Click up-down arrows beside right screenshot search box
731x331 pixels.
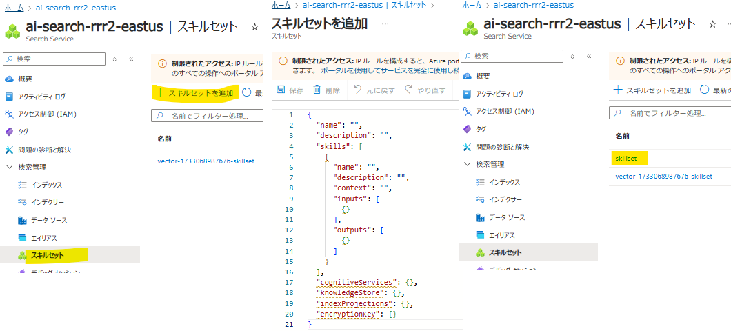pyautogui.click(x=573, y=56)
